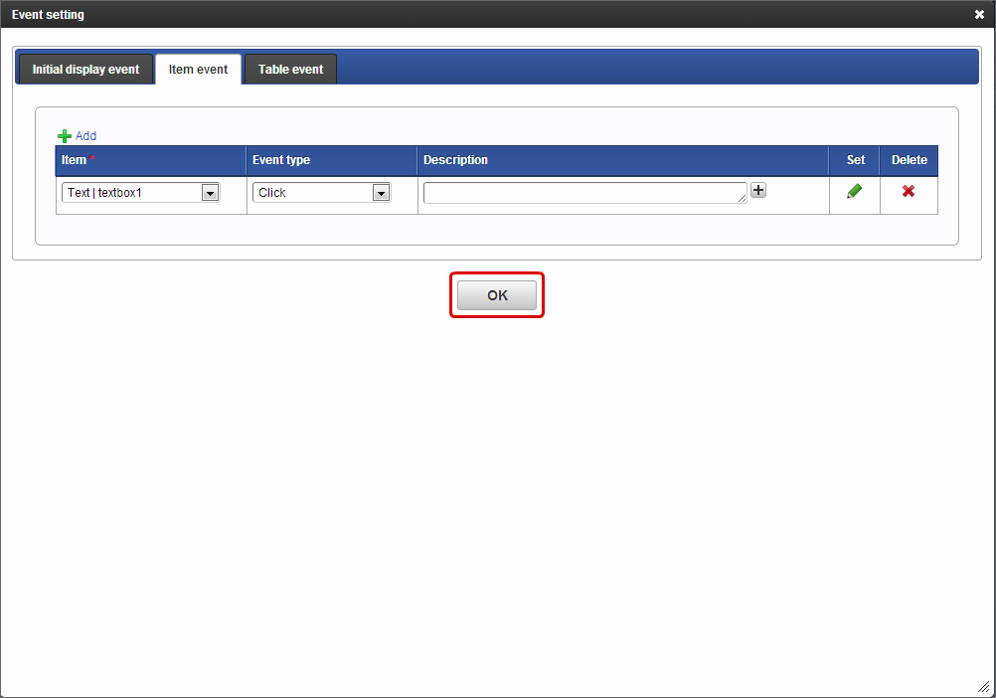
Task: Click the Description column header
Action: 623,160
